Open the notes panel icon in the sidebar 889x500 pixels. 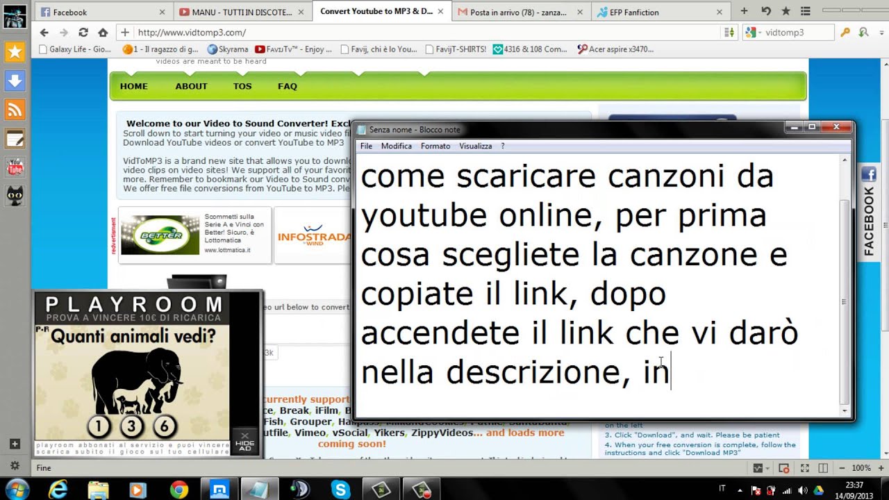15,139
